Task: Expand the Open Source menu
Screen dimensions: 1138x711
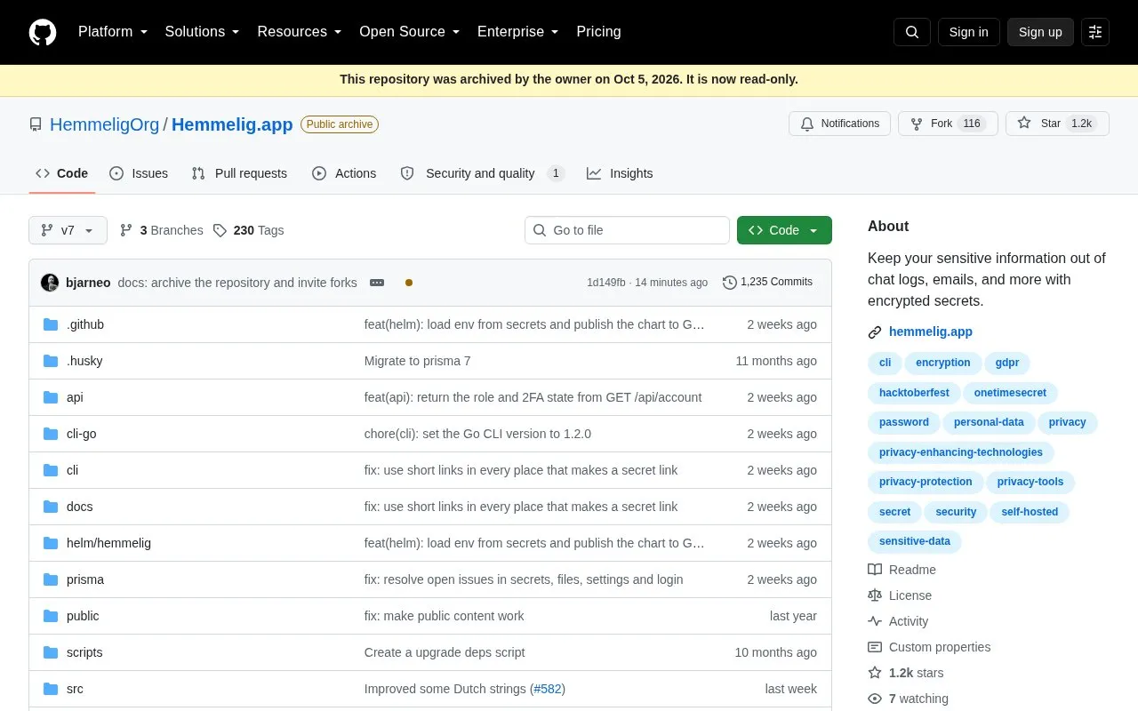Action: [x=409, y=32]
